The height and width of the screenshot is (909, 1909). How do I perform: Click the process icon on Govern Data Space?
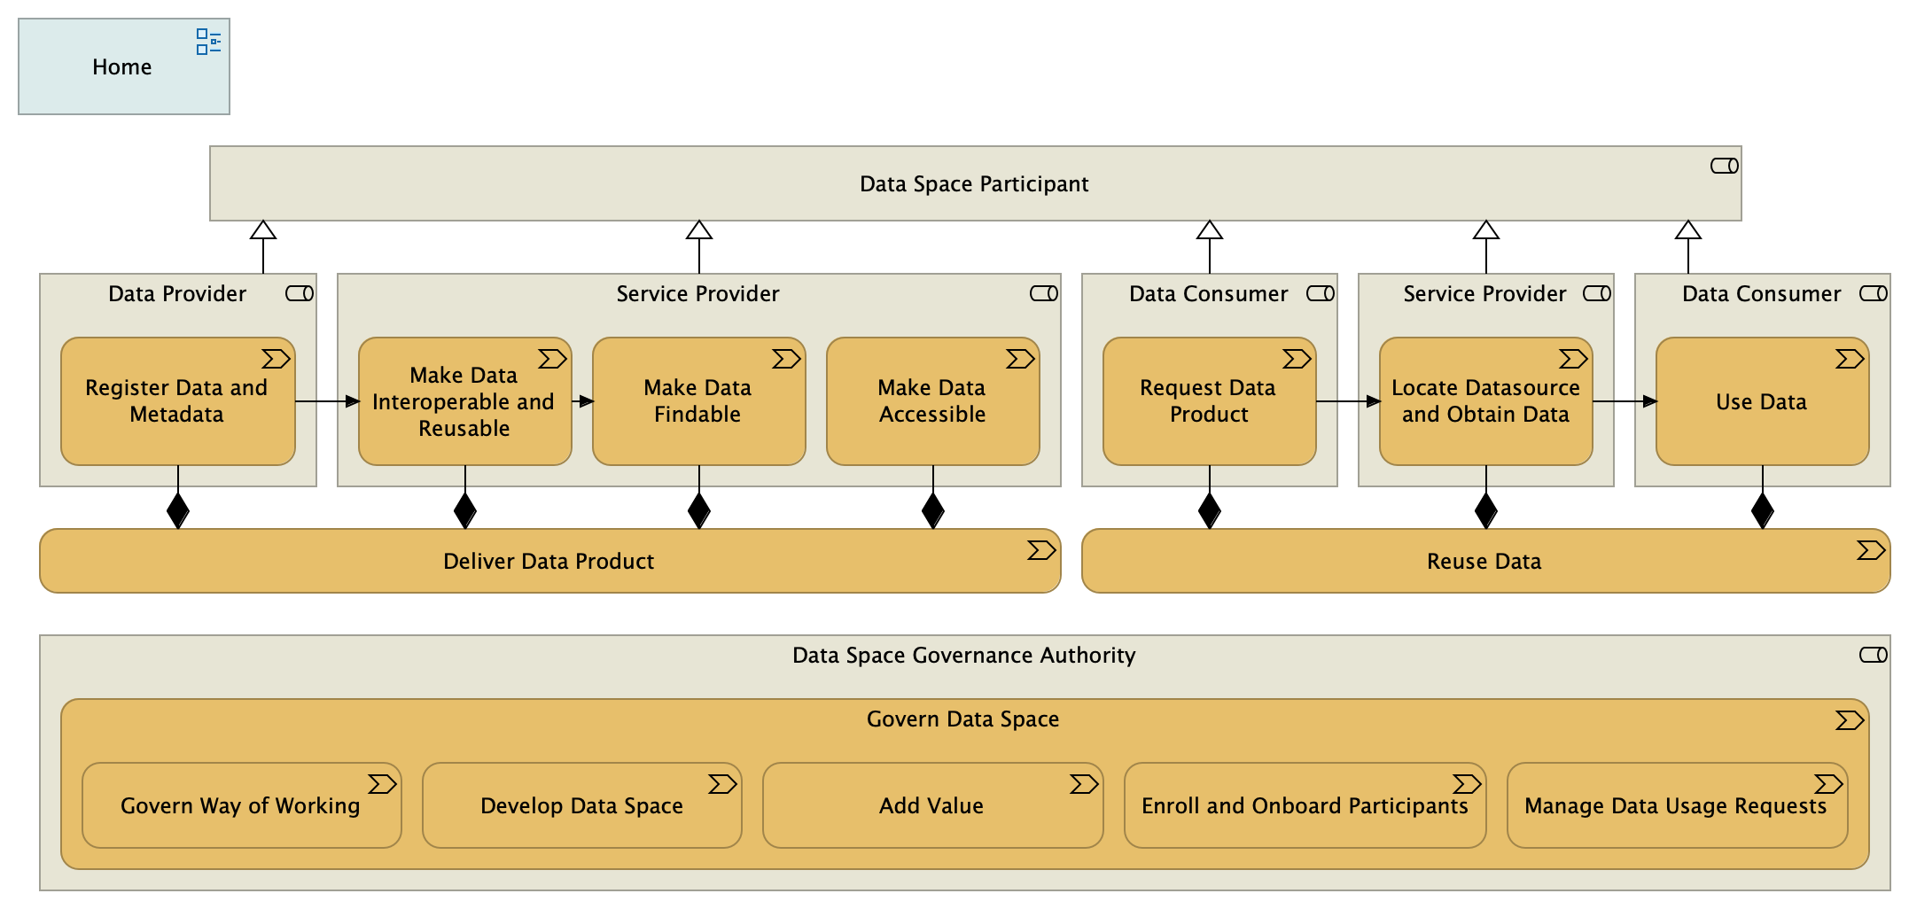1849,720
